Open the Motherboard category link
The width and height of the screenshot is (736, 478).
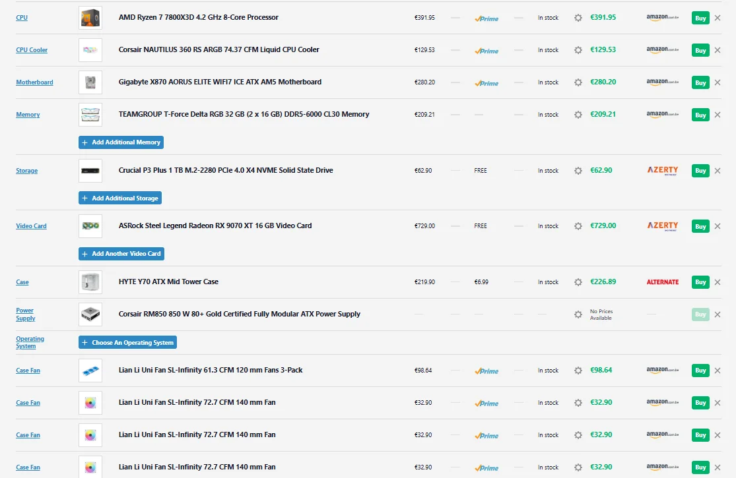[x=34, y=82]
